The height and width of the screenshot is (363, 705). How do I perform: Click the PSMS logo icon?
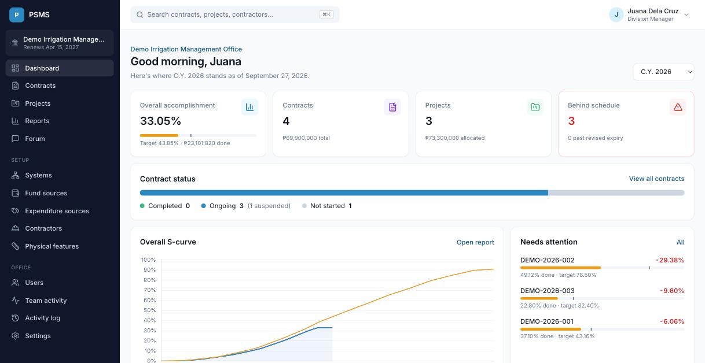pyautogui.click(x=17, y=14)
